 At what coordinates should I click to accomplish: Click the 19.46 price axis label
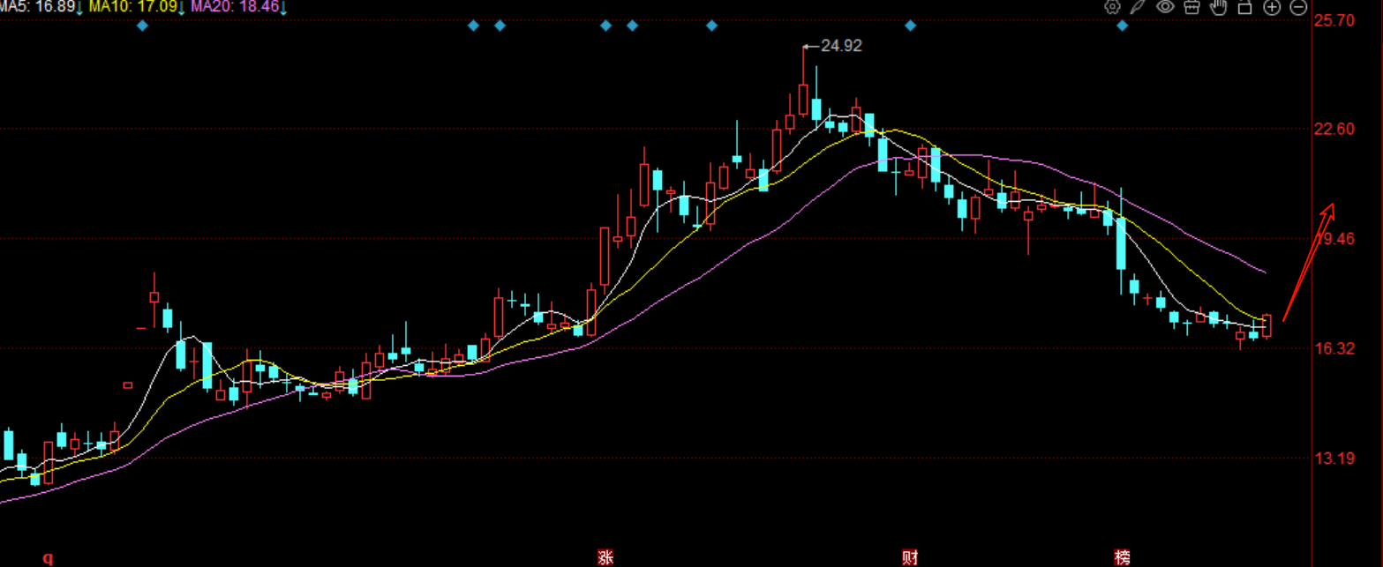click(1334, 238)
